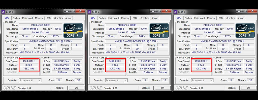
Task: Open Caches tab in right CPU-Z window
Action: pyautogui.click(x=188, y=18)
